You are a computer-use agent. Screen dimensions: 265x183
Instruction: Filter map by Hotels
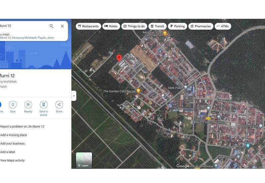[x=111, y=26]
